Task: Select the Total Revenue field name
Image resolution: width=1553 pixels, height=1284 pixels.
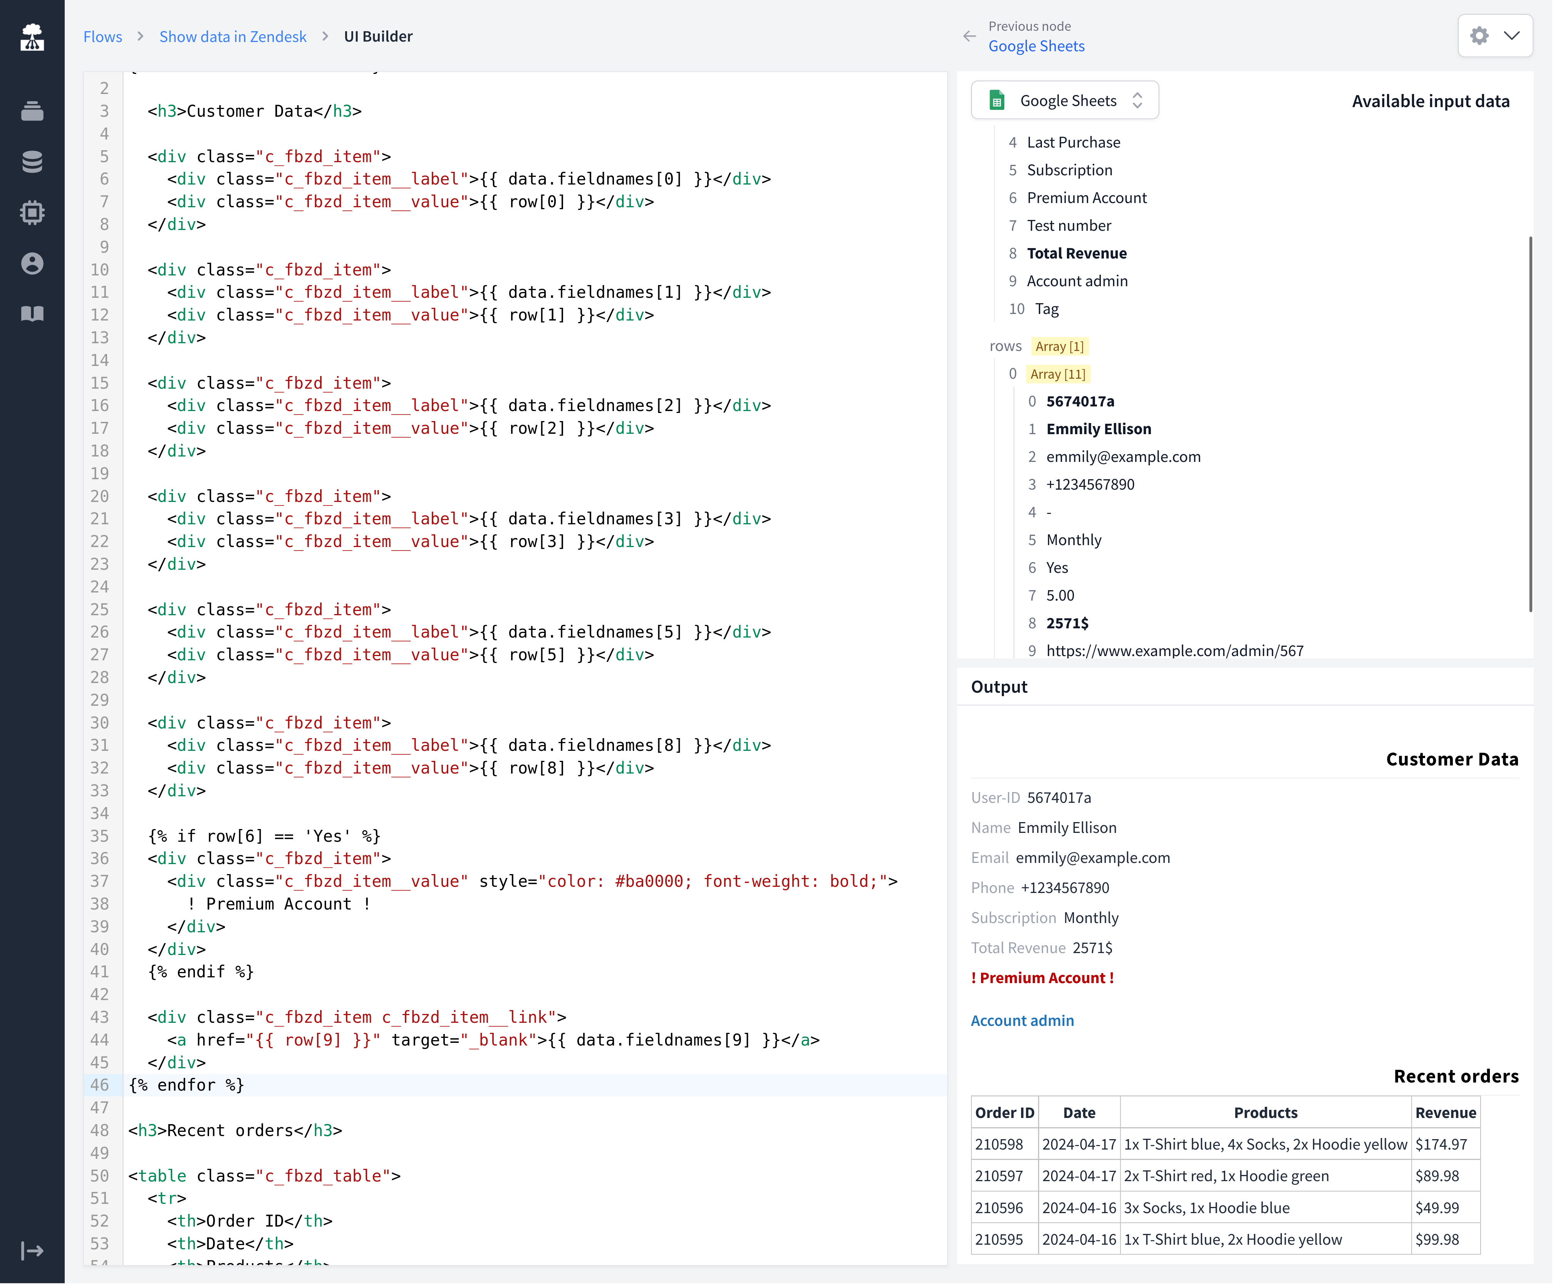Action: click(x=1076, y=253)
